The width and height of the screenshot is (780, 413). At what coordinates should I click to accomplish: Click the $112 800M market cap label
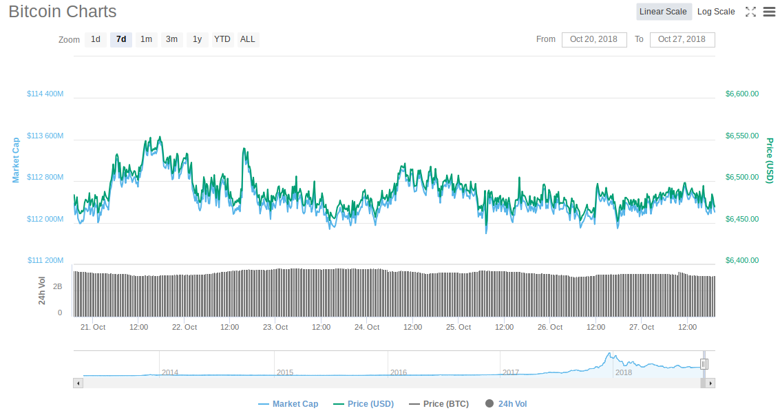pyautogui.click(x=45, y=177)
